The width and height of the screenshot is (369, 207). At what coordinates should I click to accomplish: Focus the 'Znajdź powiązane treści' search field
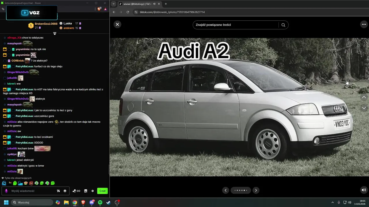point(236,25)
